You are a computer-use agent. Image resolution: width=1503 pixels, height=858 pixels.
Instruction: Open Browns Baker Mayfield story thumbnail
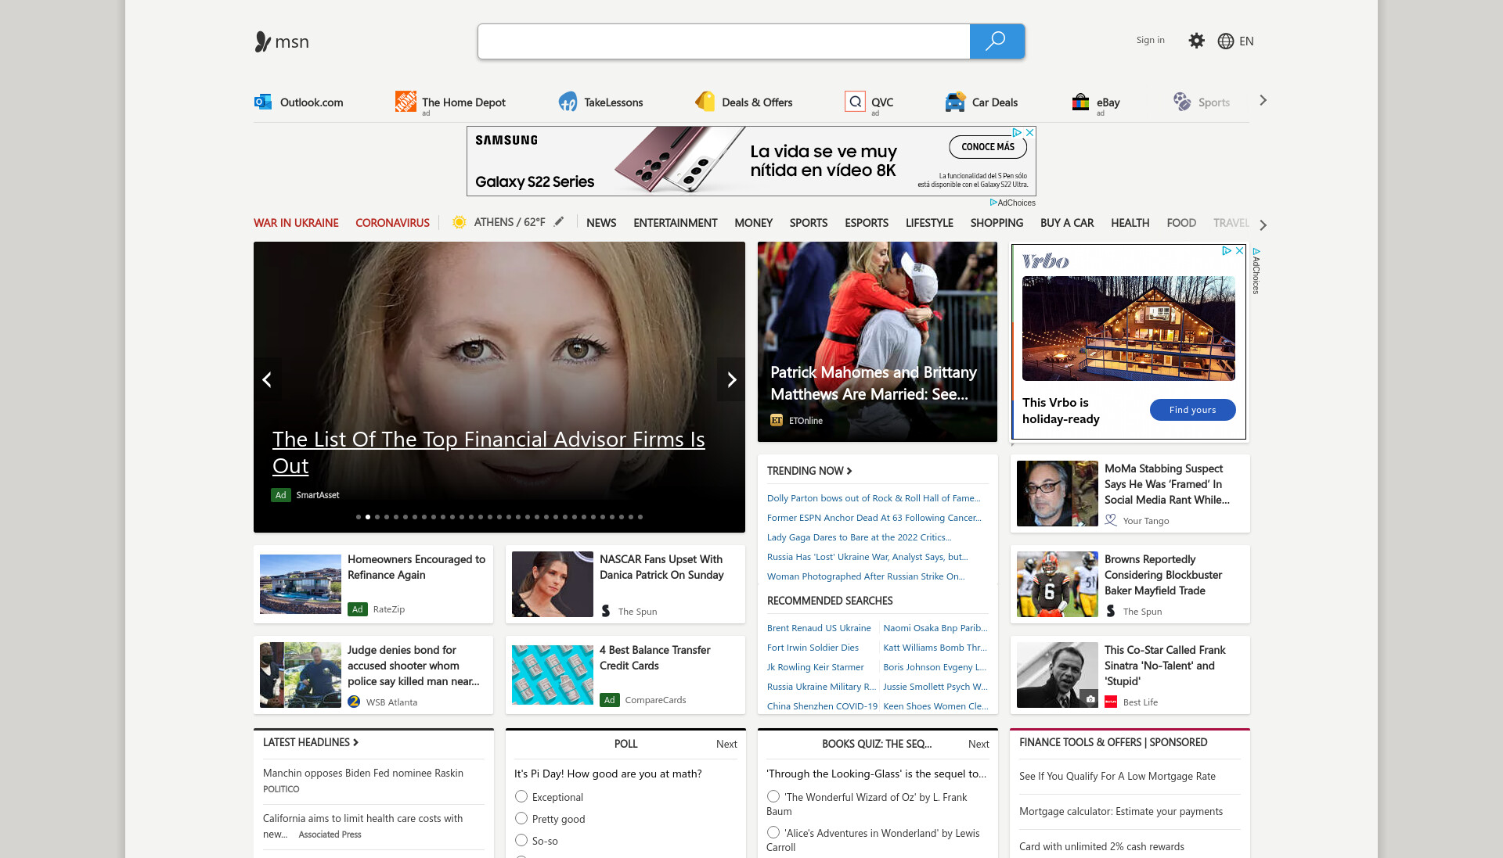(x=1057, y=584)
